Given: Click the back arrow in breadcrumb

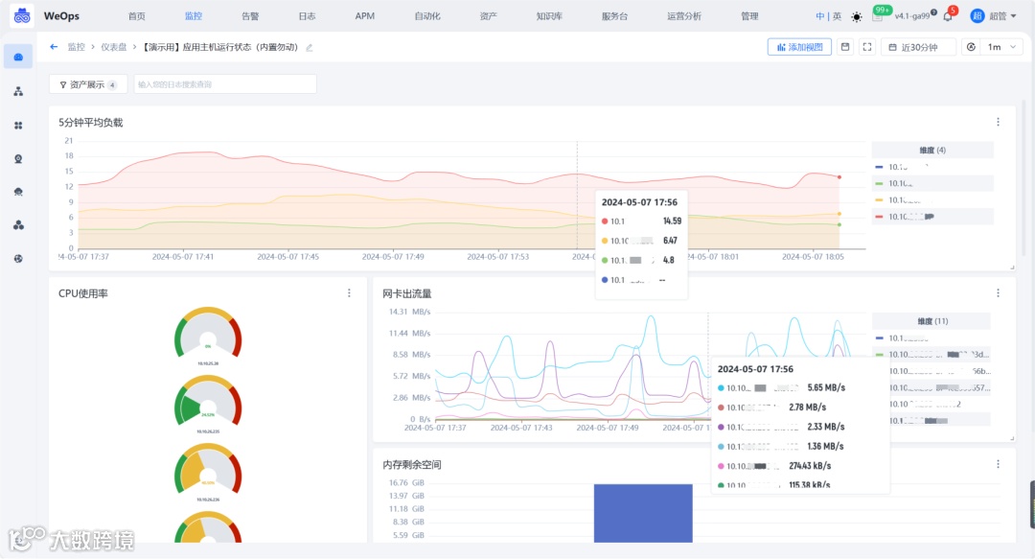Looking at the screenshot, I should click(54, 47).
